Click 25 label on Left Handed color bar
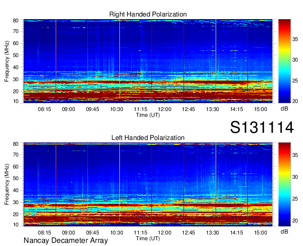303x246 pixels. [295, 199]
